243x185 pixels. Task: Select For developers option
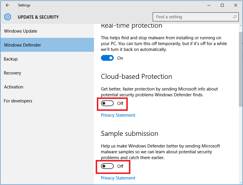pos(47,101)
